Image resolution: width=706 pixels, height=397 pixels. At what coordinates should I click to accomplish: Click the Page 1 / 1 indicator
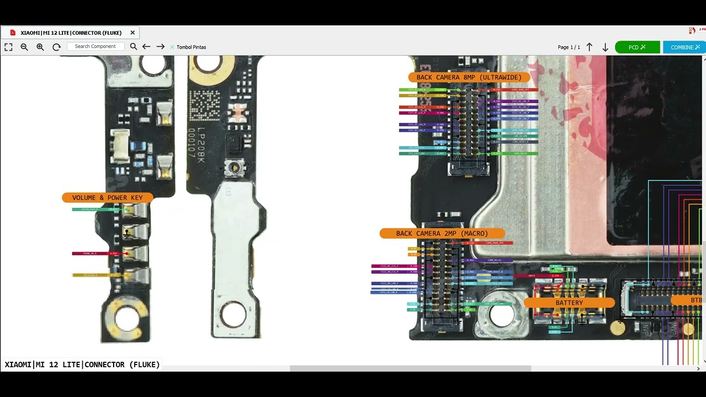tap(569, 47)
